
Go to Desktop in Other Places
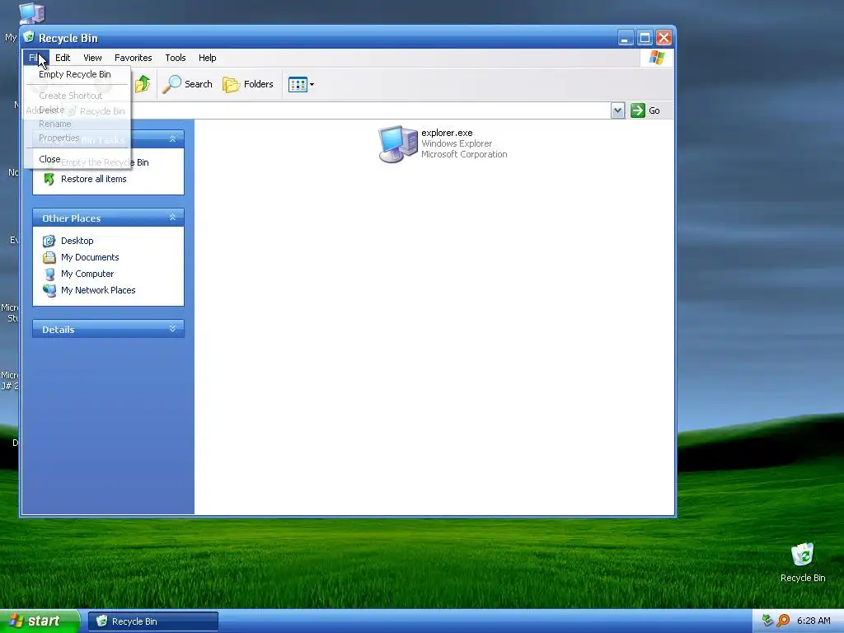(x=77, y=241)
